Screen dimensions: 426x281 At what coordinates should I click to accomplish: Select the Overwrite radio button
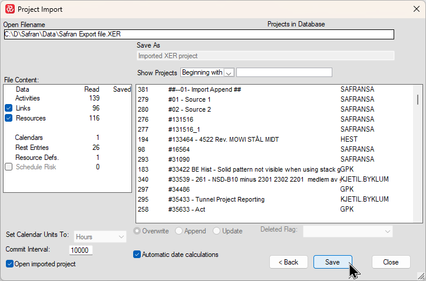coord(137,231)
